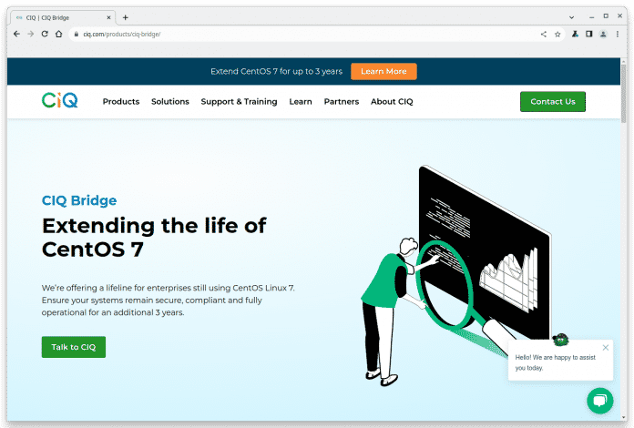
Task: Bookmark this page with the star icon
Action: pyautogui.click(x=557, y=34)
